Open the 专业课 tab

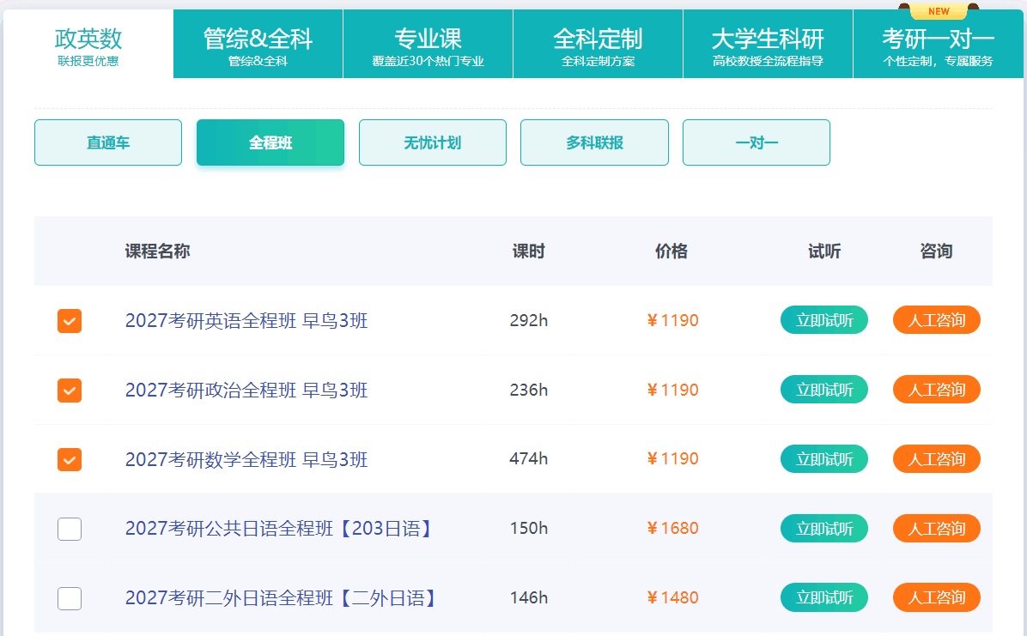point(428,45)
